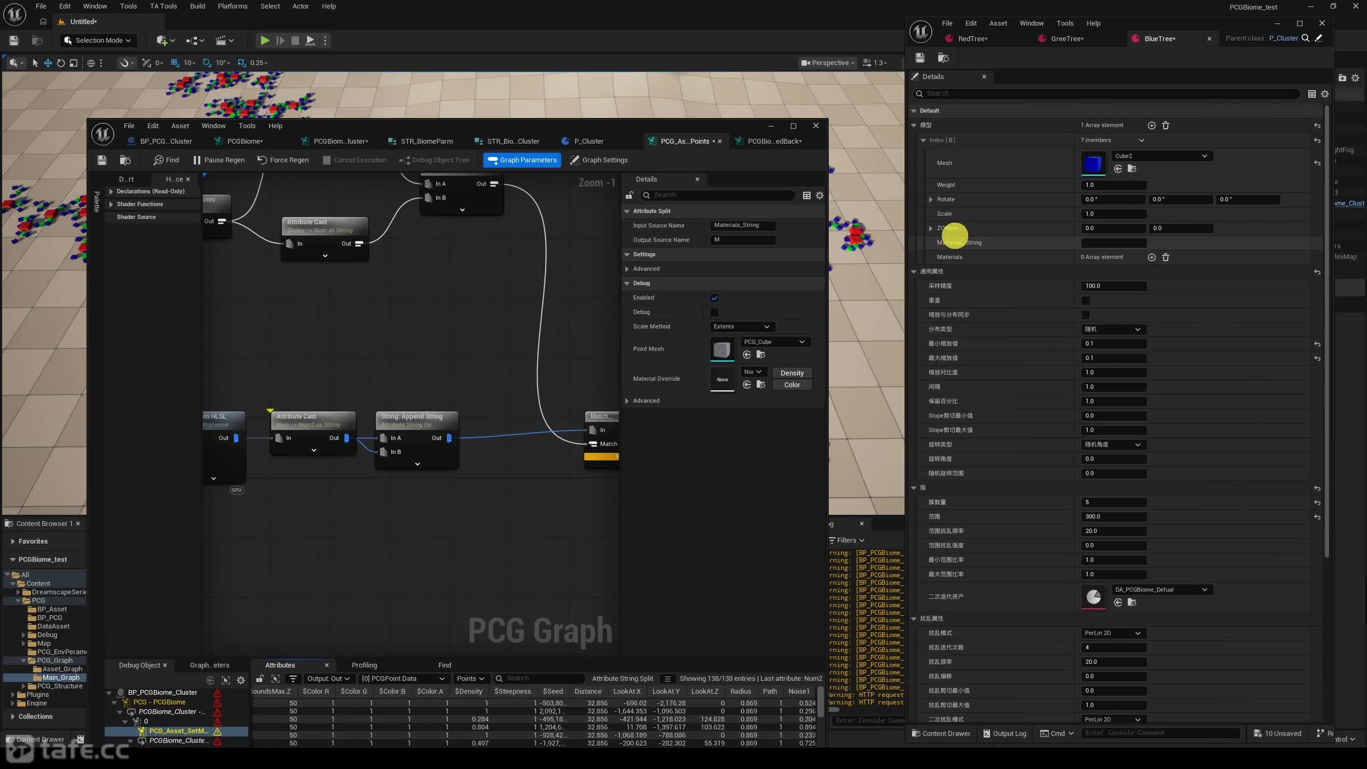This screenshot has height=769, width=1367.
Task: Collapse the Attribute Split section
Action: (x=627, y=211)
